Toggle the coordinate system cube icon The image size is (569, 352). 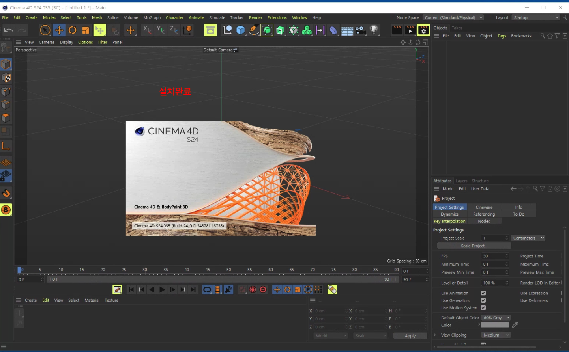point(187,30)
